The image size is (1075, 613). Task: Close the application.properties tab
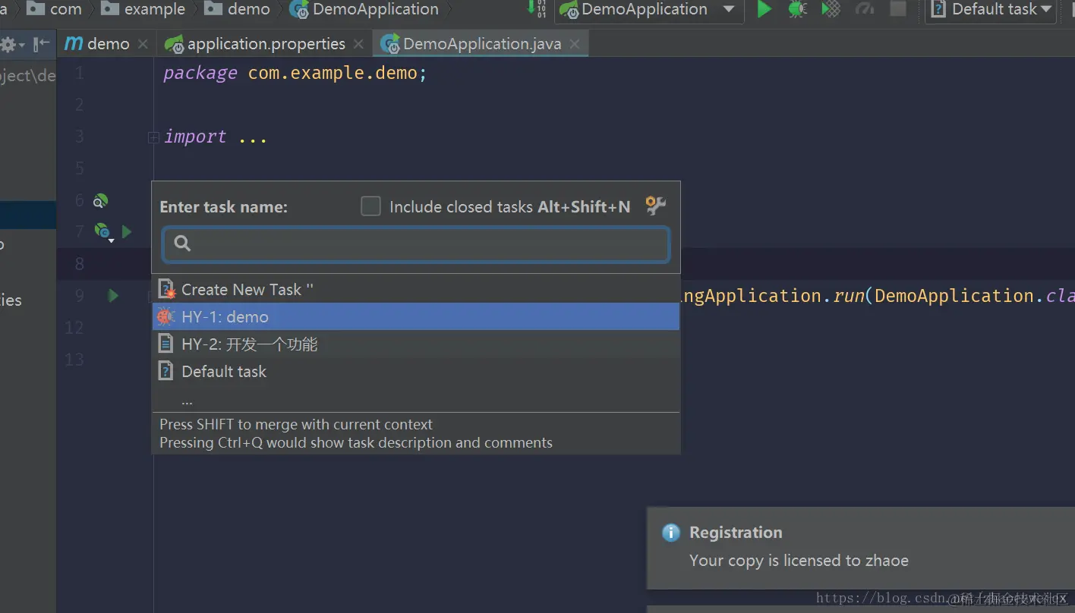[x=358, y=45]
